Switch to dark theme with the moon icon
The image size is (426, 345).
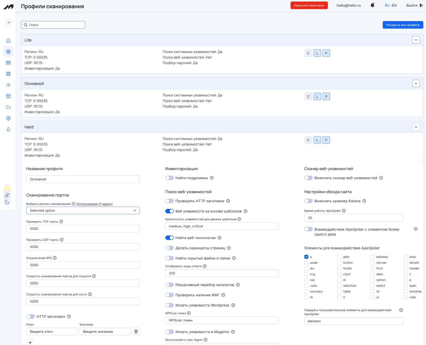point(7,202)
